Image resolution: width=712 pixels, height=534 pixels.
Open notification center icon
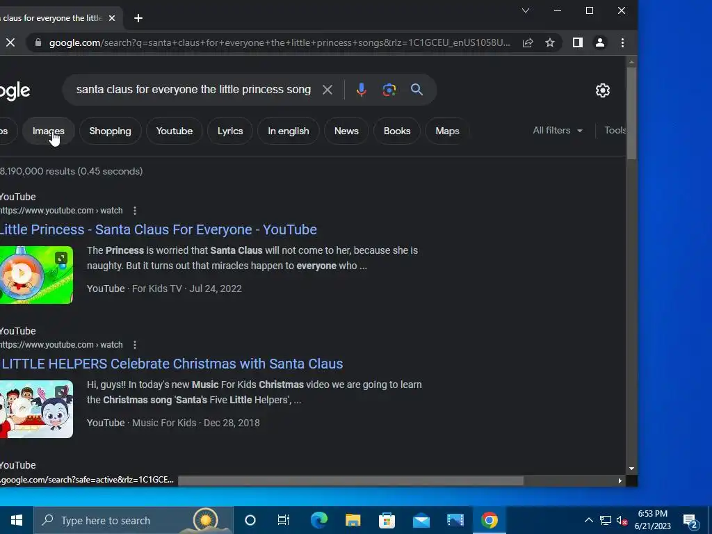(x=690, y=521)
